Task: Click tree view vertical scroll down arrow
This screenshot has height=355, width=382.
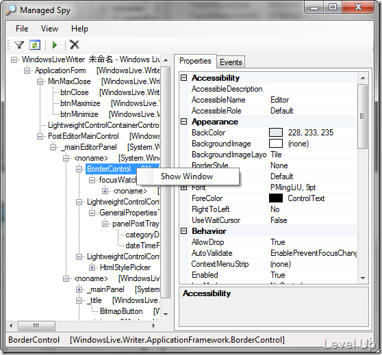Action: coord(166,314)
